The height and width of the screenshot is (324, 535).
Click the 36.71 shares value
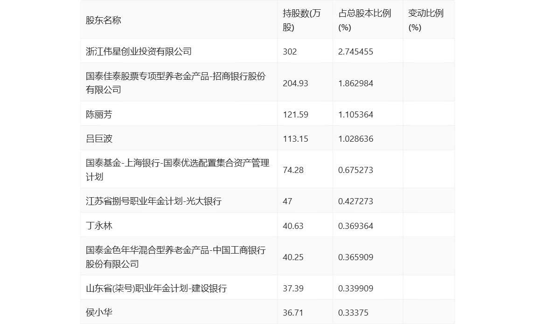click(293, 313)
